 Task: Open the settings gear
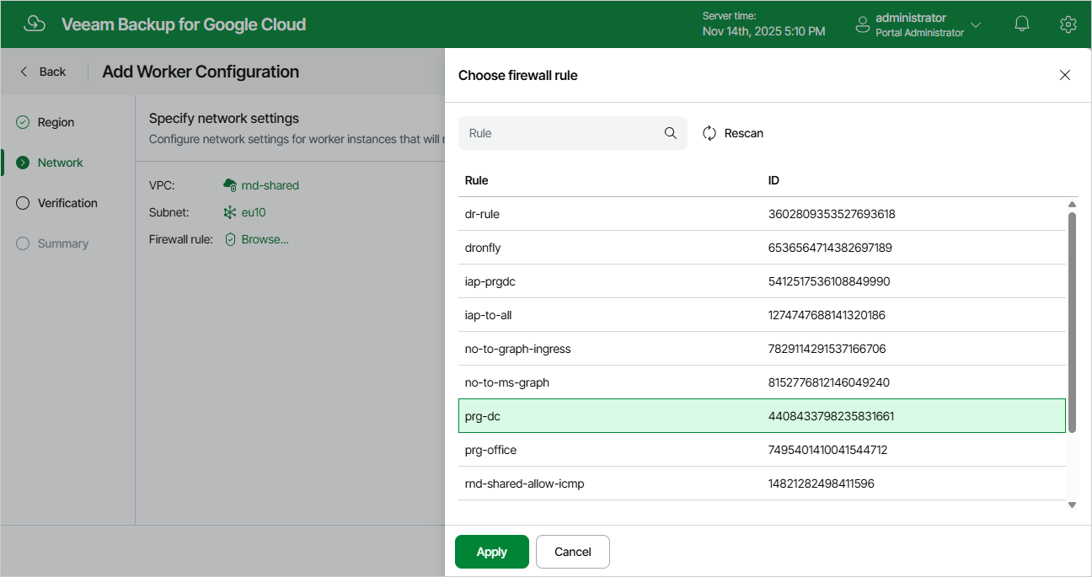coord(1068,24)
